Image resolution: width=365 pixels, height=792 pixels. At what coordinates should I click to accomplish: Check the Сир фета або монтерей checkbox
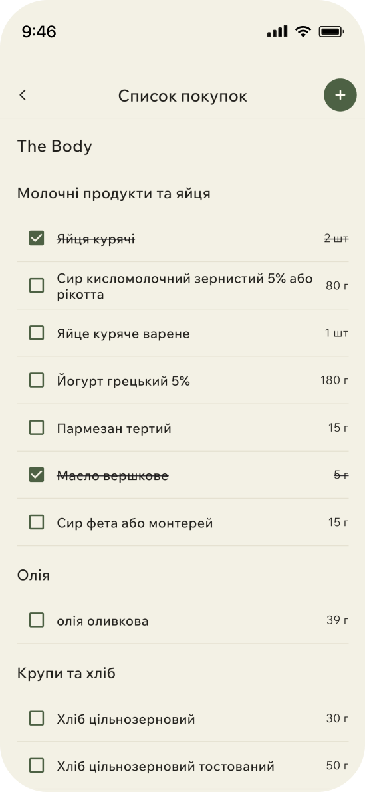coord(37,522)
